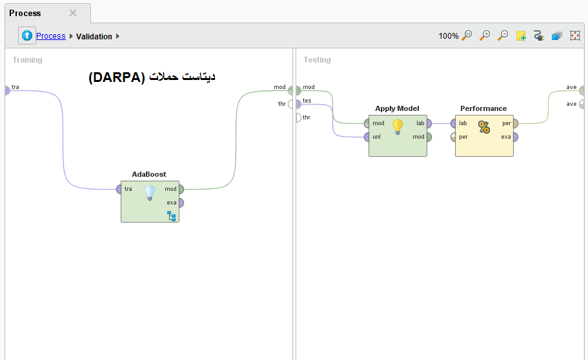Click the zoom in magnifier icon
Screen dimensions: 588x360
(x=485, y=36)
